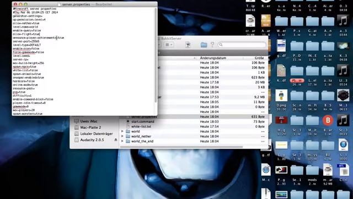
Task: Place cursor in online-mode=true line
Action: pyautogui.click(x=25, y=85)
